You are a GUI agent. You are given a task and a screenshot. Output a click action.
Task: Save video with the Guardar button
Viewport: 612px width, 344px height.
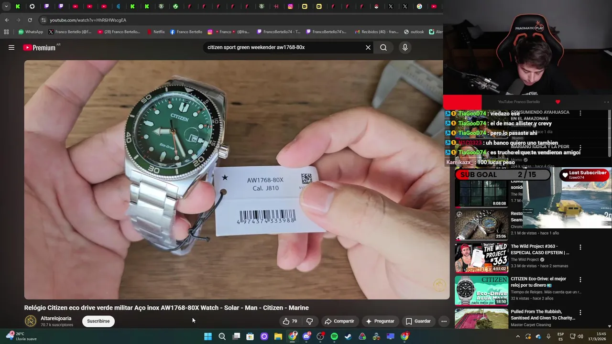tap(418, 321)
